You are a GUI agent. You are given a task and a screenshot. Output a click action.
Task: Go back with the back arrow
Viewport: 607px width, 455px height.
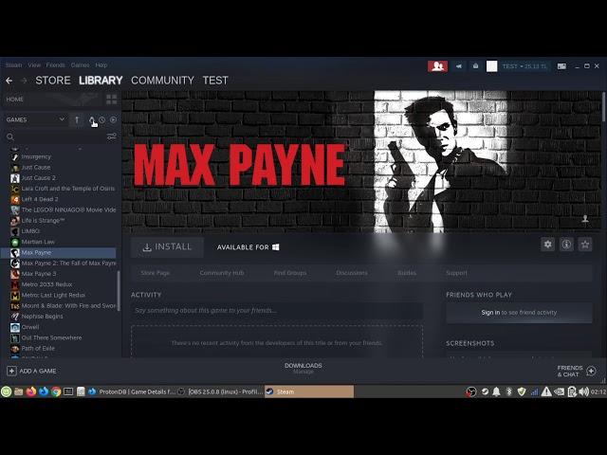pyautogui.click(x=9, y=81)
